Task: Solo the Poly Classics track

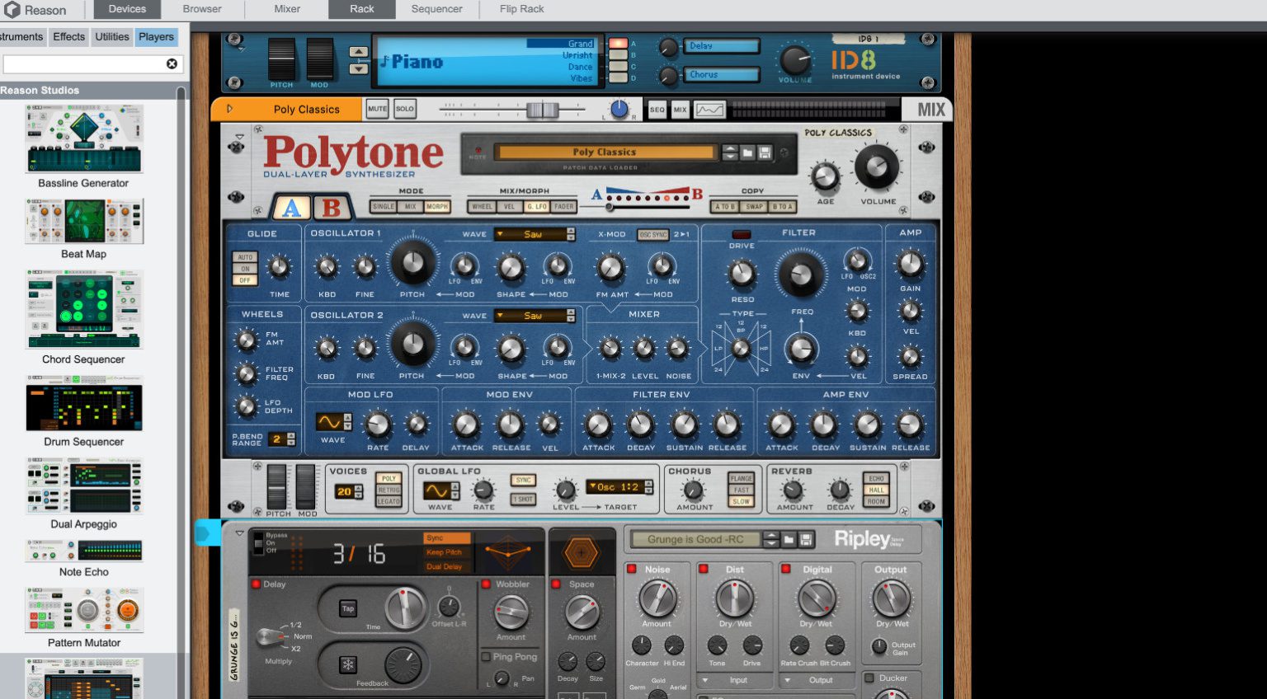Action: [405, 108]
